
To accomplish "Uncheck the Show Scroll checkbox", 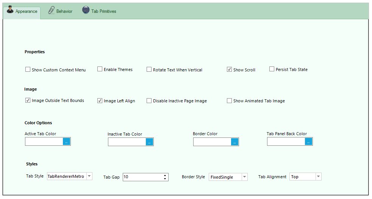I will click(229, 69).
